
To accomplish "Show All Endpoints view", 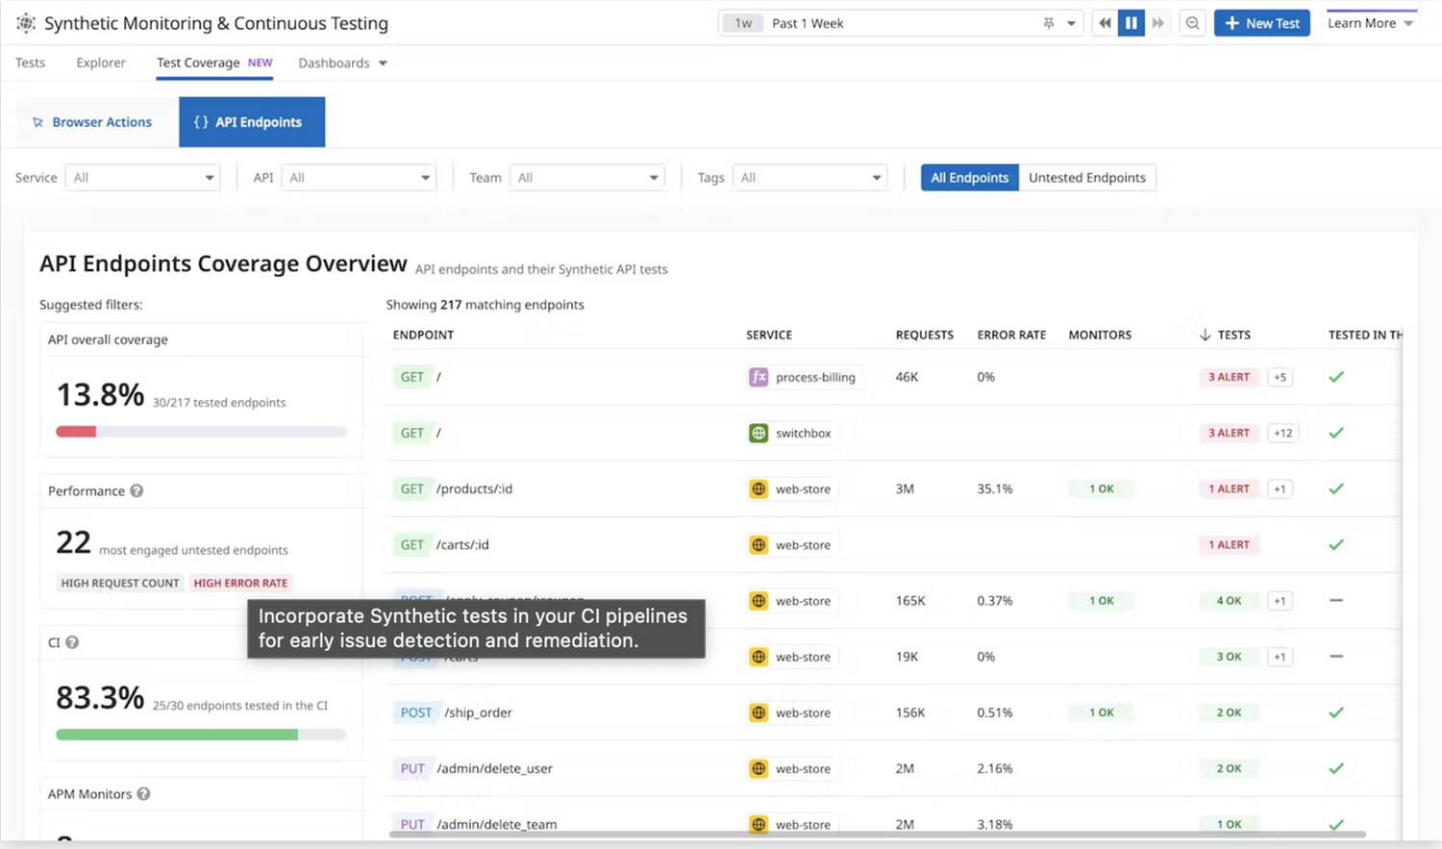I will tap(969, 177).
